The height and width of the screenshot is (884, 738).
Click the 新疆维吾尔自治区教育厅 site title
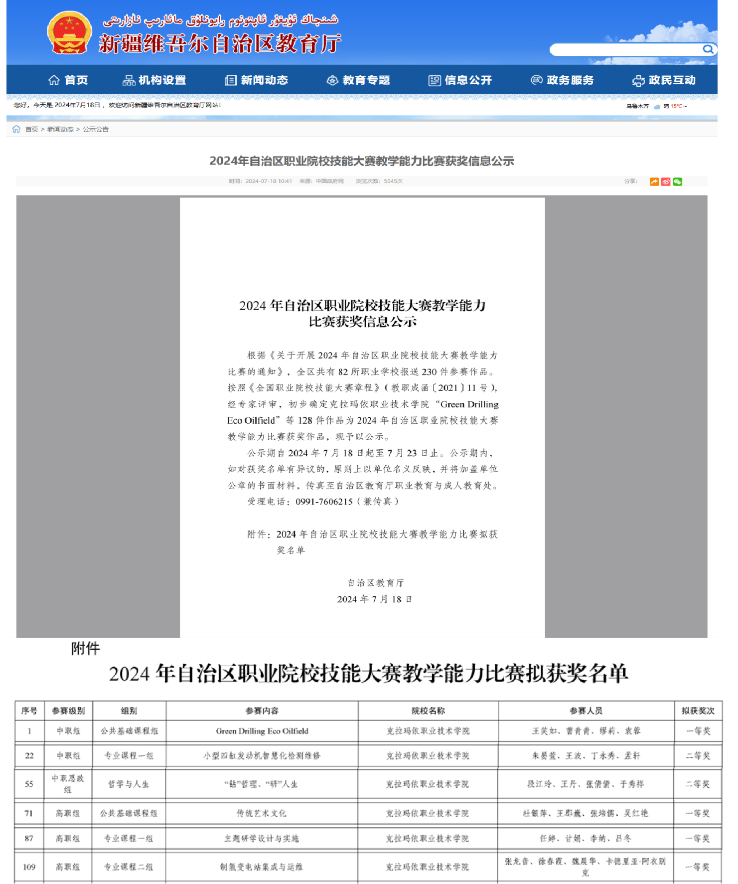(220, 44)
